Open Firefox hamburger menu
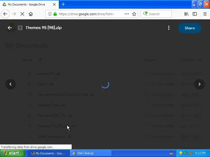Viewport: 210px width, 157px height. click(205, 14)
